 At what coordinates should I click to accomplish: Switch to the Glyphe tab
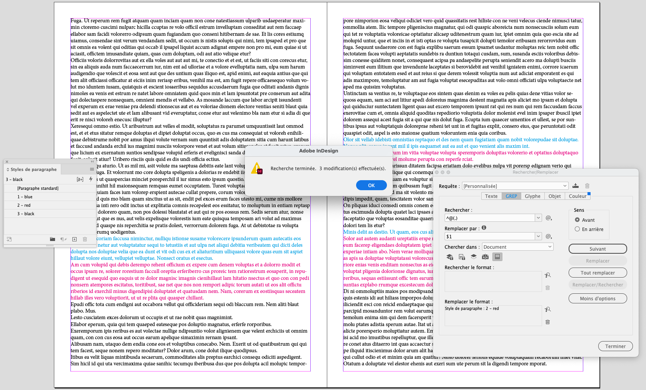coord(532,196)
